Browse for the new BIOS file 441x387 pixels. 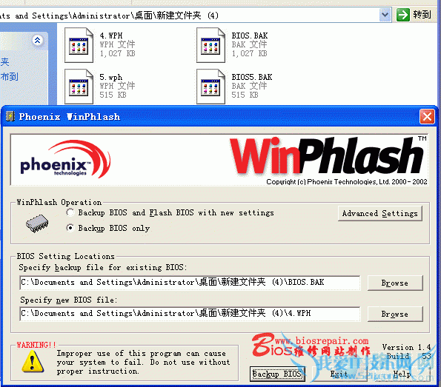[395, 314]
